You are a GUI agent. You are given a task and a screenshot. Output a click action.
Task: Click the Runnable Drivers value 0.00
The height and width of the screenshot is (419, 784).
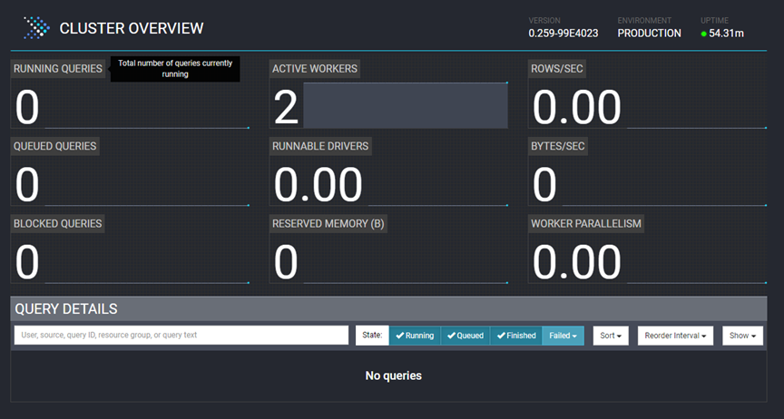[x=318, y=185]
